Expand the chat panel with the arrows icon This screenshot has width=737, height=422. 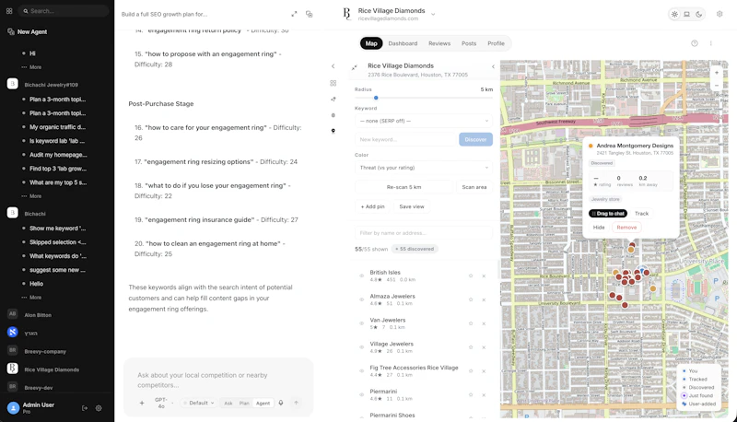click(x=294, y=14)
